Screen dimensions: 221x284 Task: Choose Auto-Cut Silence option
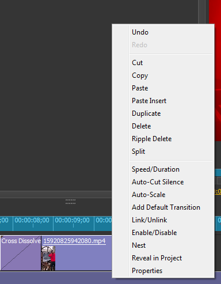pos(163,182)
